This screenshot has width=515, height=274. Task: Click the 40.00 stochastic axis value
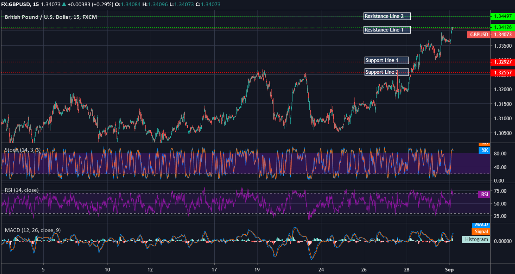click(x=500, y=167)
